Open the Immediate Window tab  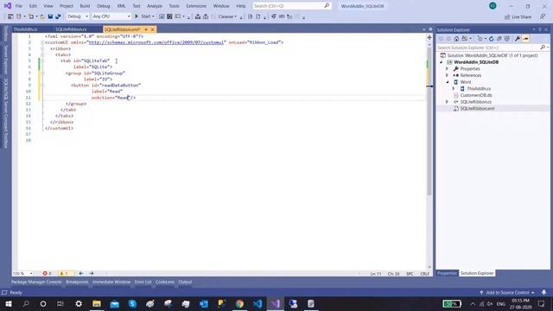(x=111, y=282)
